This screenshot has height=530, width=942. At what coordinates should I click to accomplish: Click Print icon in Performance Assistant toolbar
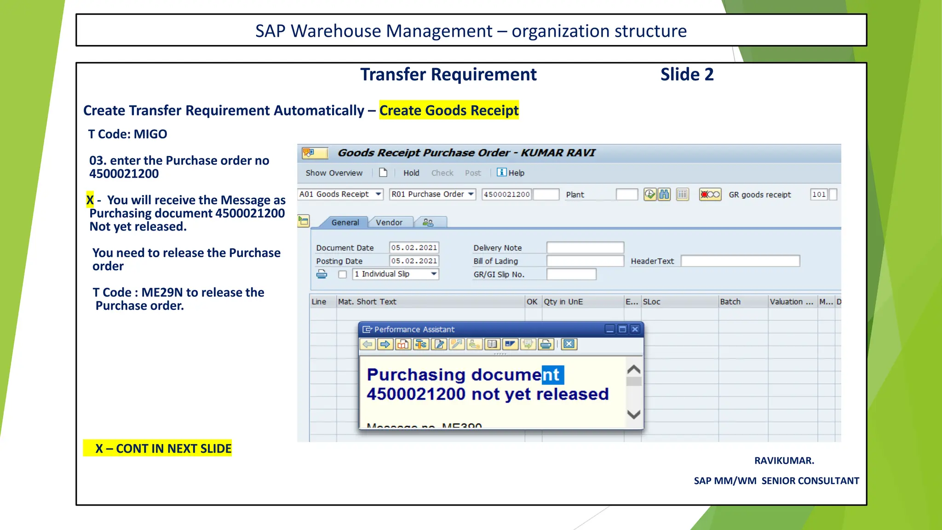click(546, 344)
